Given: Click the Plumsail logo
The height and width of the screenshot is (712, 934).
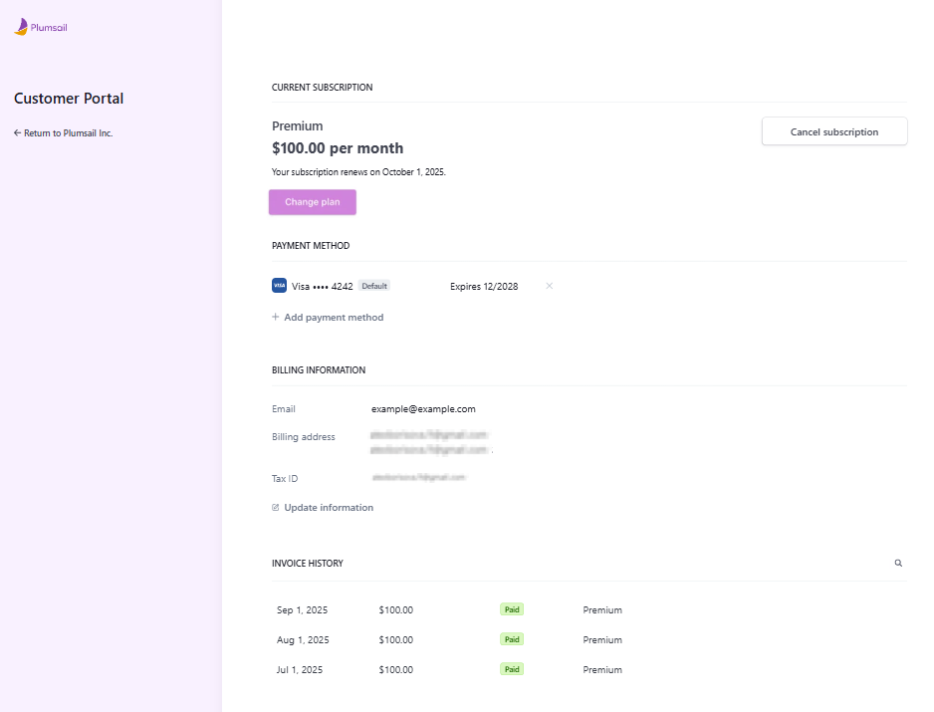Looking at the screenshot, I should coord(40,28).
